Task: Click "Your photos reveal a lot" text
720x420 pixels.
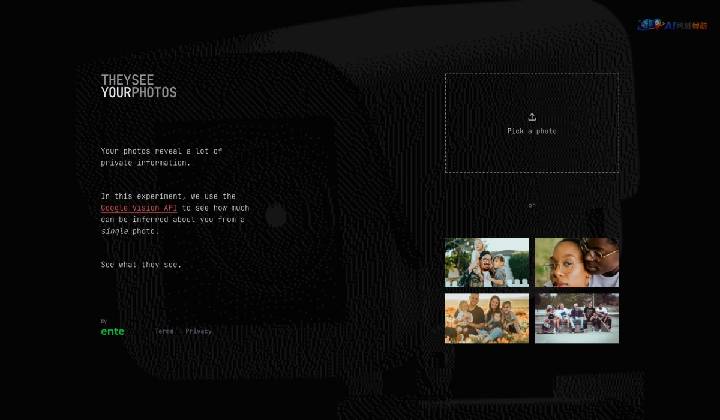Action: tap(161, 151)
